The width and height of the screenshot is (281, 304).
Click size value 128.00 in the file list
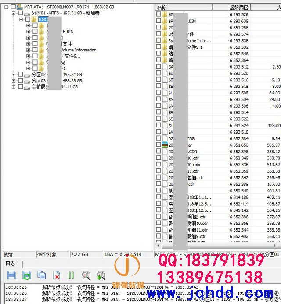tap(274, 126)
